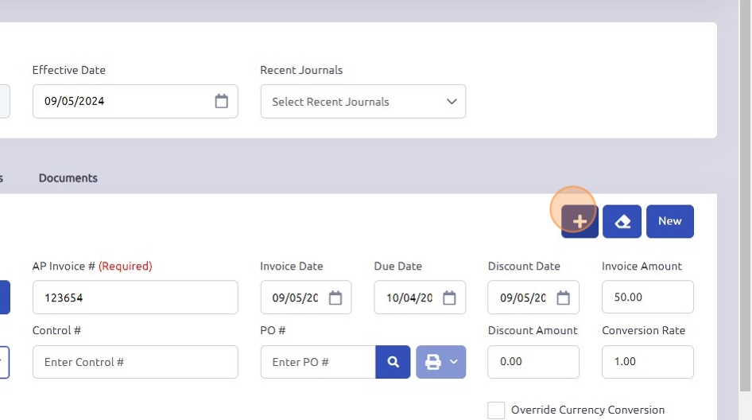The image size is (752, 420).
Task: Open the Due Date calendar icon
Action: (449, 297)
